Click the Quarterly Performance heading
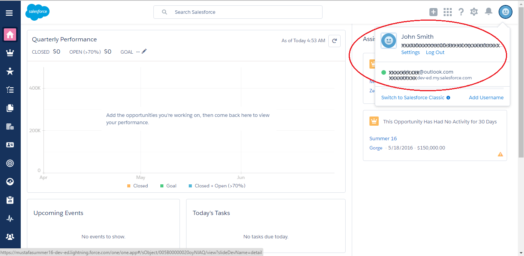524x256 pixels. tap(64, 39)
